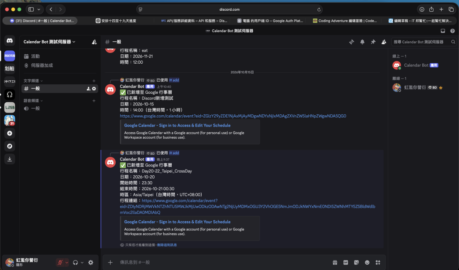Open user settings gear icon
The height and width of the screenshot is (270, 459).
[91, 263]
